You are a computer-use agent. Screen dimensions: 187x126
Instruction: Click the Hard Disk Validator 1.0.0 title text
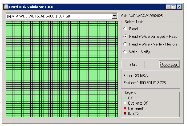coord(31,7)
